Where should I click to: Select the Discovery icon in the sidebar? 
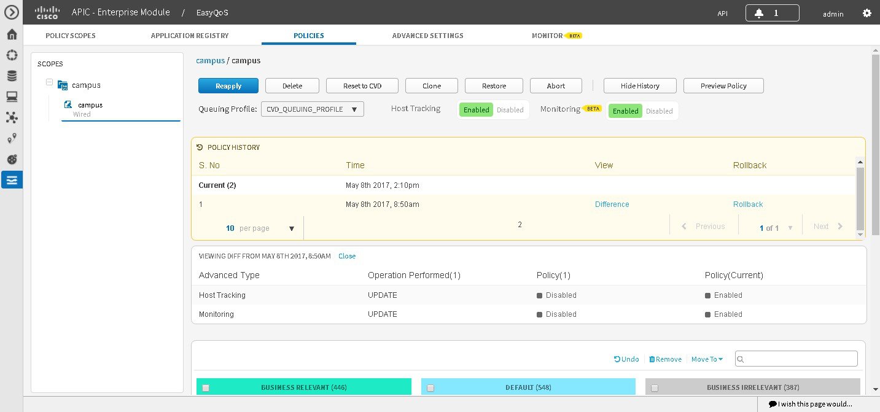pos(11,55)
